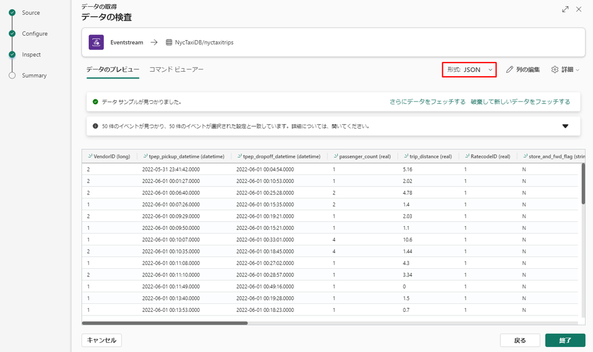Viewport: 593px width, 352px height.
Task: Click the horizontal scrollbar under the table
Action: point(165,323)
